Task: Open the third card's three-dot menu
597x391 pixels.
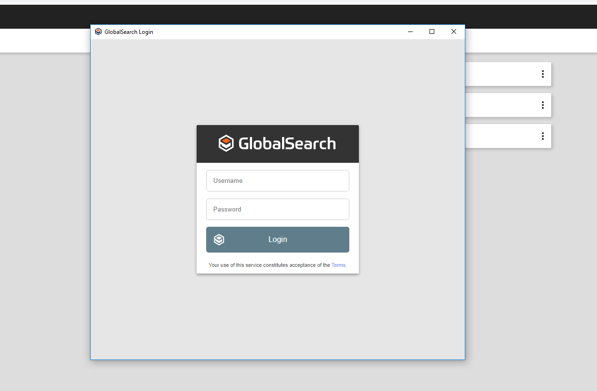Action: coord(543,136)
